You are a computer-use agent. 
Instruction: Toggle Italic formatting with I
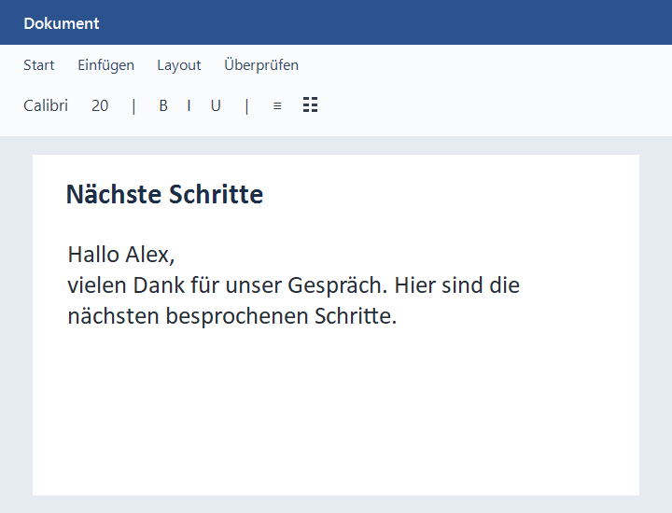pos(189,105)
